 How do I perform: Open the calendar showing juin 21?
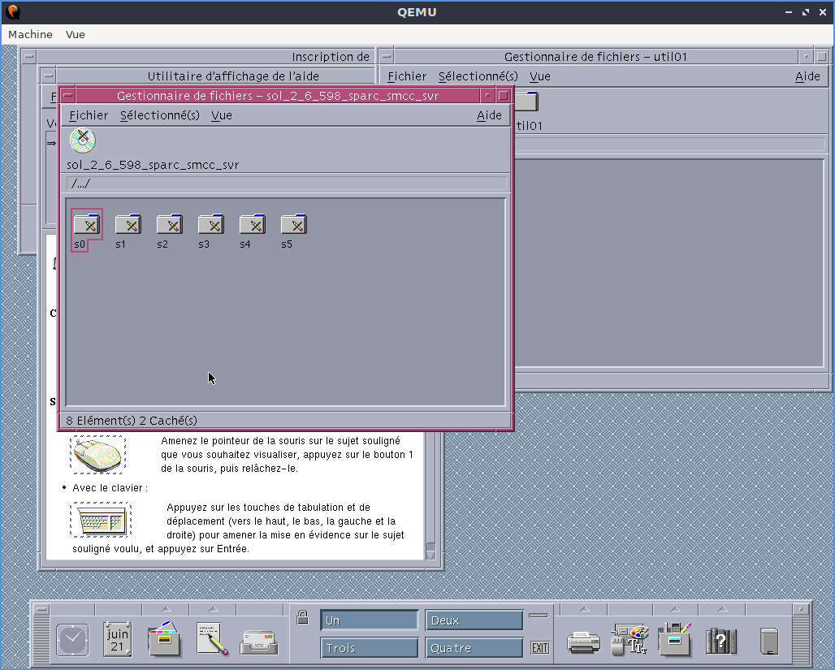point(118,639)
